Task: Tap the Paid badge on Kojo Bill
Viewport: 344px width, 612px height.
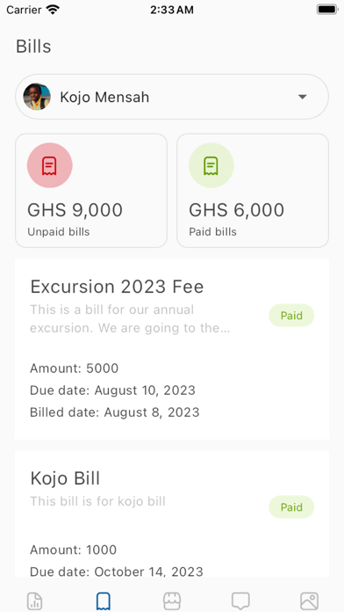Action: point(291,507)
